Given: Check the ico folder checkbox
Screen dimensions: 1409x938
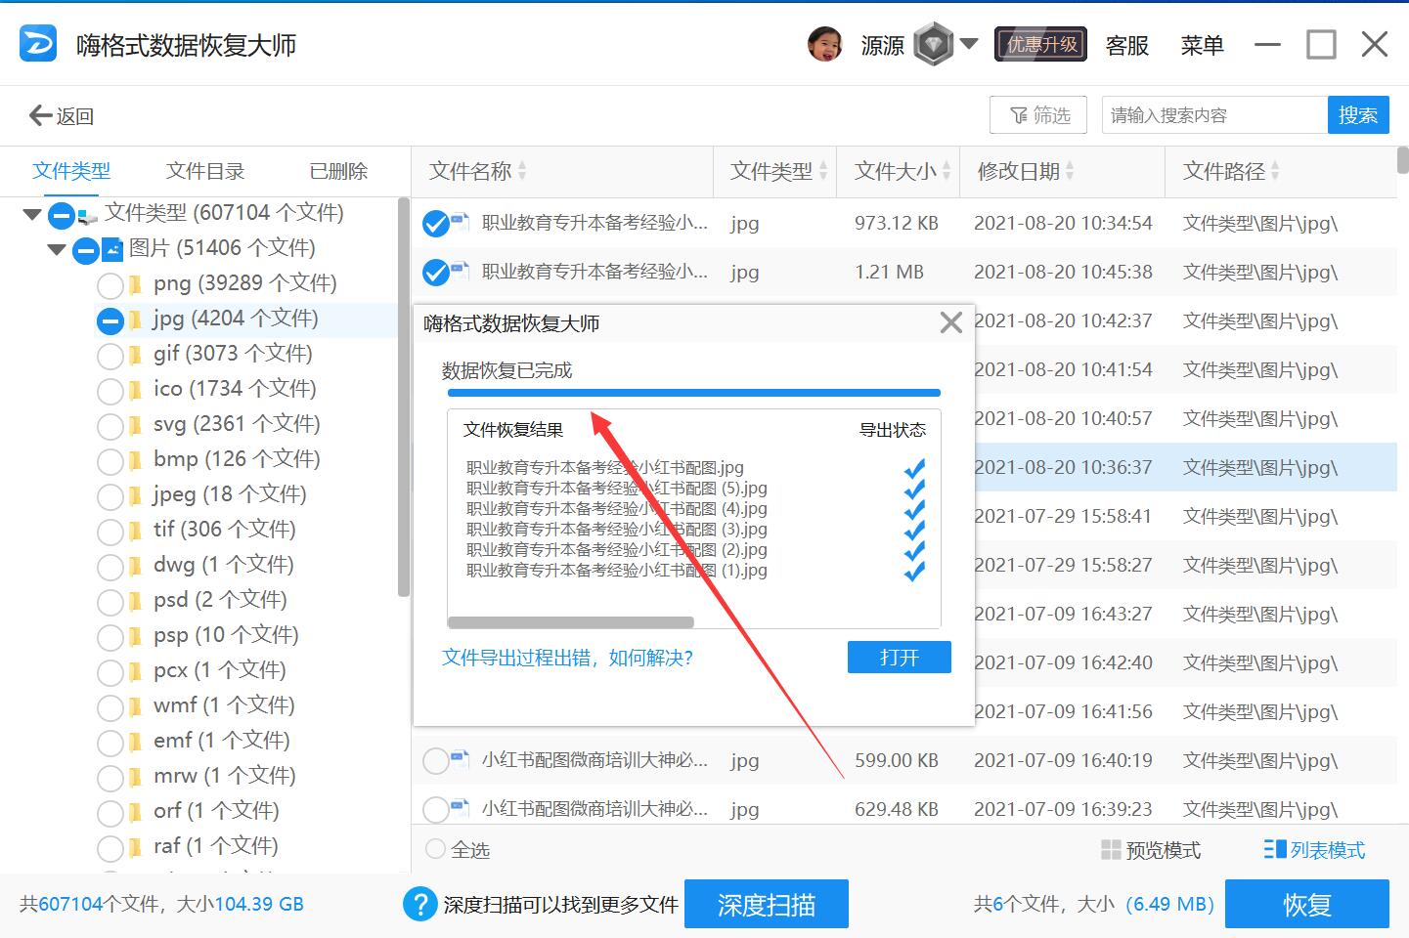Looking at the screenshot, I should click(x=110, y=391).
